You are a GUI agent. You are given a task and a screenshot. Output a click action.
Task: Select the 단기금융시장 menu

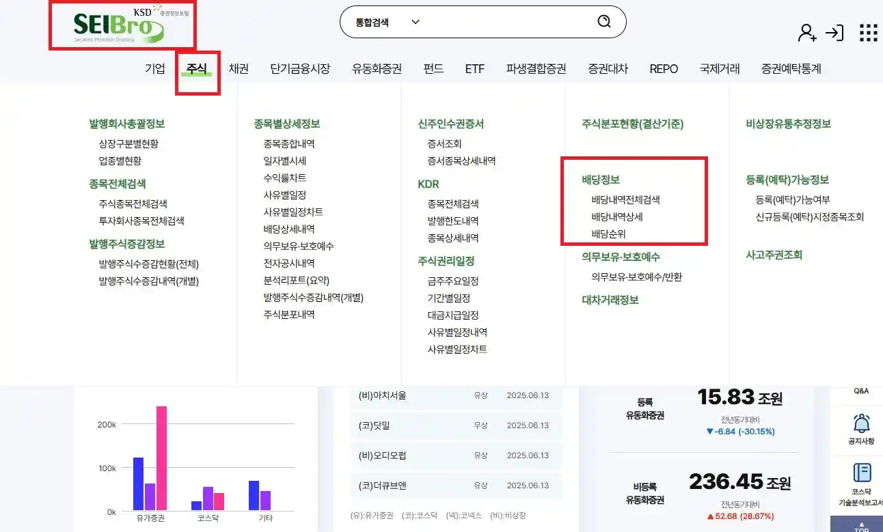[x=300, y=68]
